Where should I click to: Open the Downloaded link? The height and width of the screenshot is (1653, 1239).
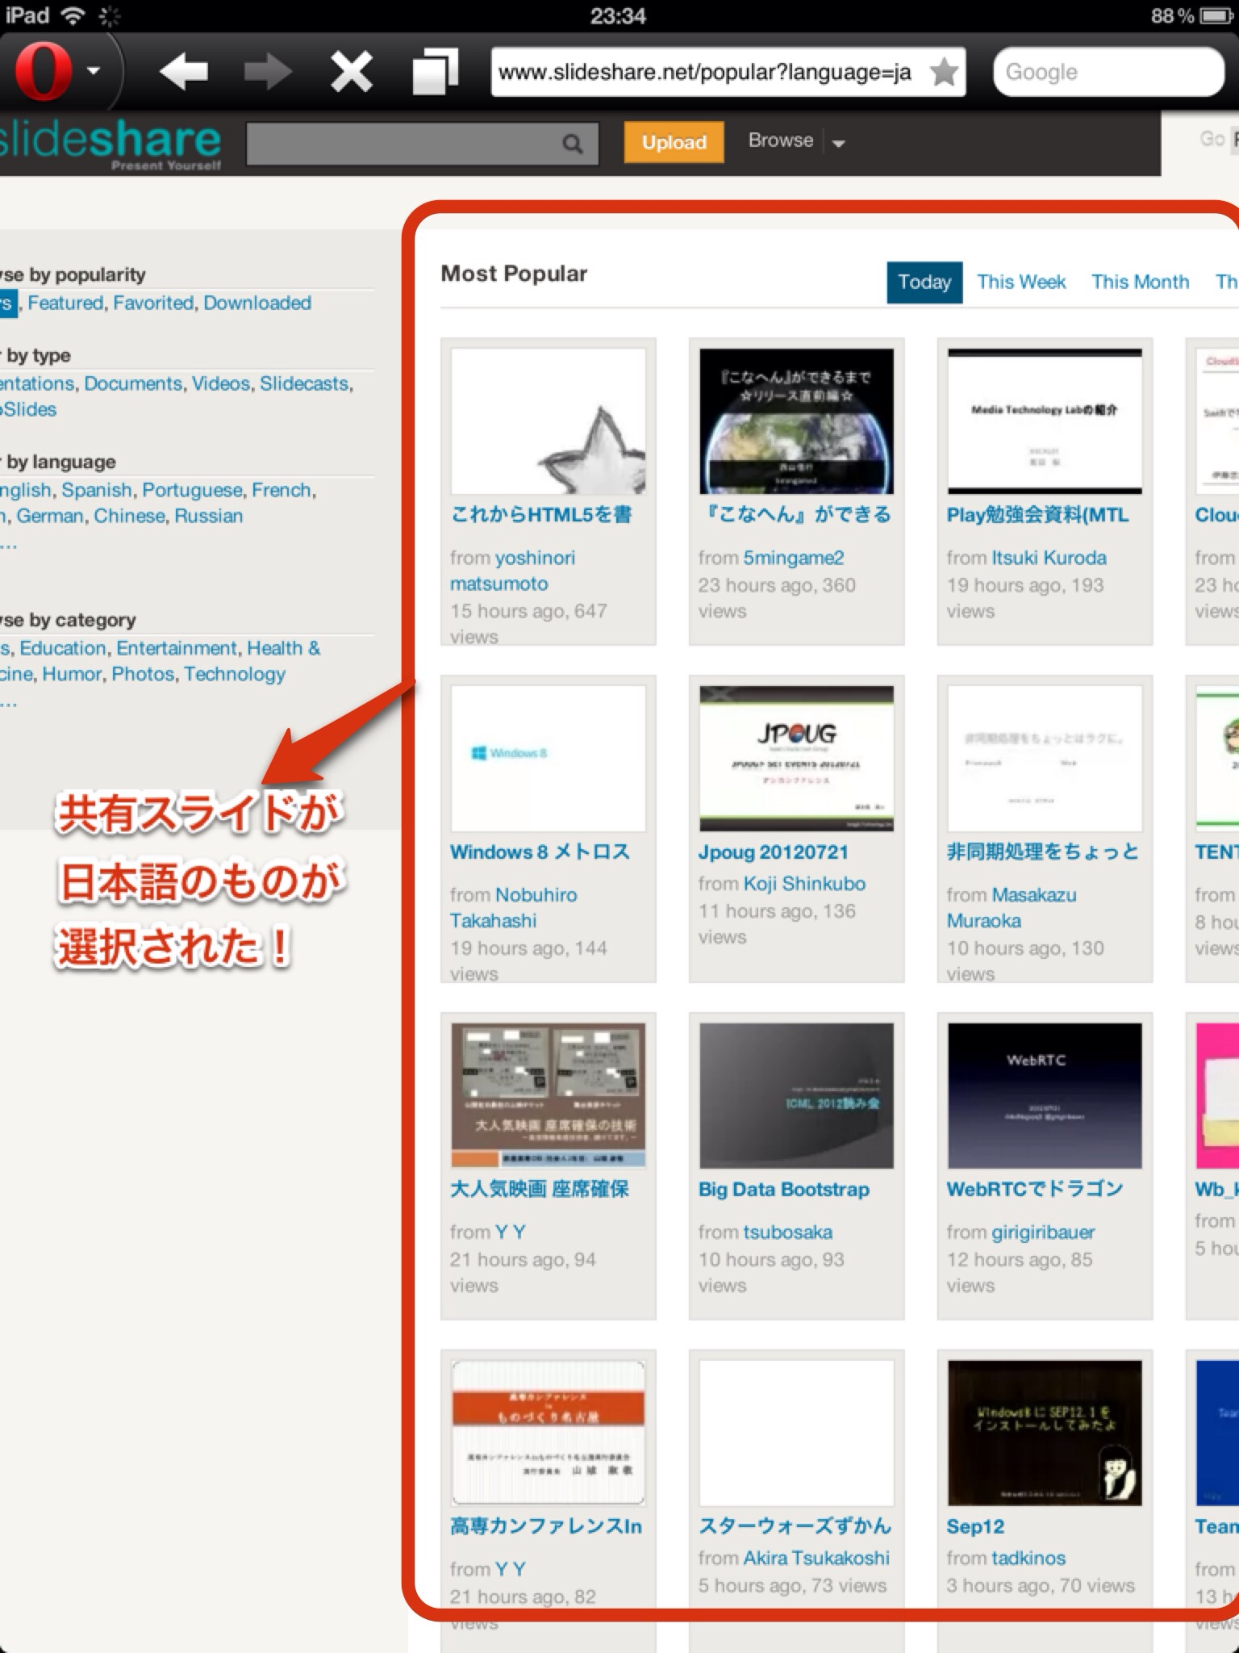tap(257, 303)
